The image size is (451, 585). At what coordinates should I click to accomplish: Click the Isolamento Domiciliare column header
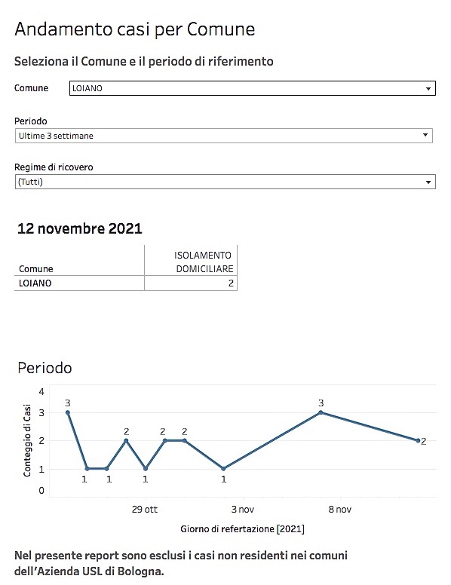tap(204, 262)
